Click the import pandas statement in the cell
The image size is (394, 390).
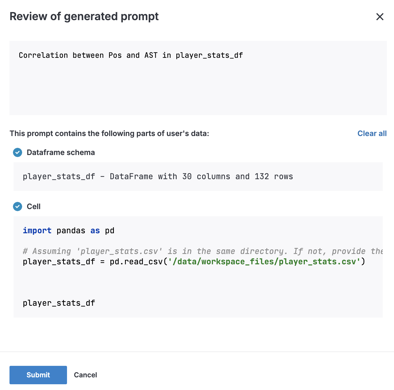68,230
